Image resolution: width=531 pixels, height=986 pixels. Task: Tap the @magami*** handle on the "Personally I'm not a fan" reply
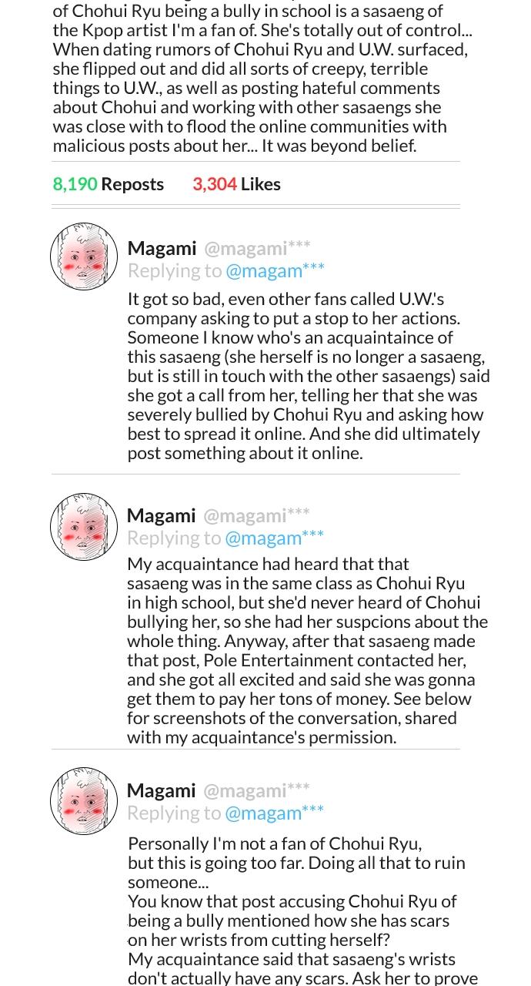click(x=256, y=790)
